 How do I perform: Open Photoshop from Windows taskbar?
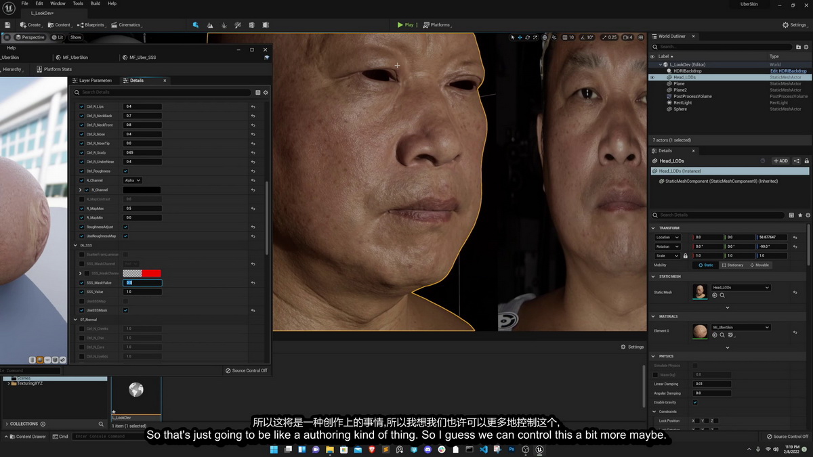click(512, 450)
